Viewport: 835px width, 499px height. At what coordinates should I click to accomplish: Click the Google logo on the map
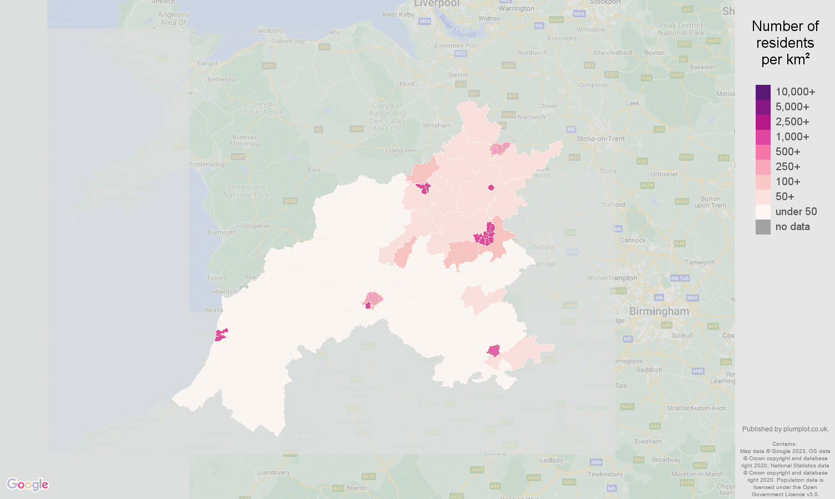coord(28,485)
